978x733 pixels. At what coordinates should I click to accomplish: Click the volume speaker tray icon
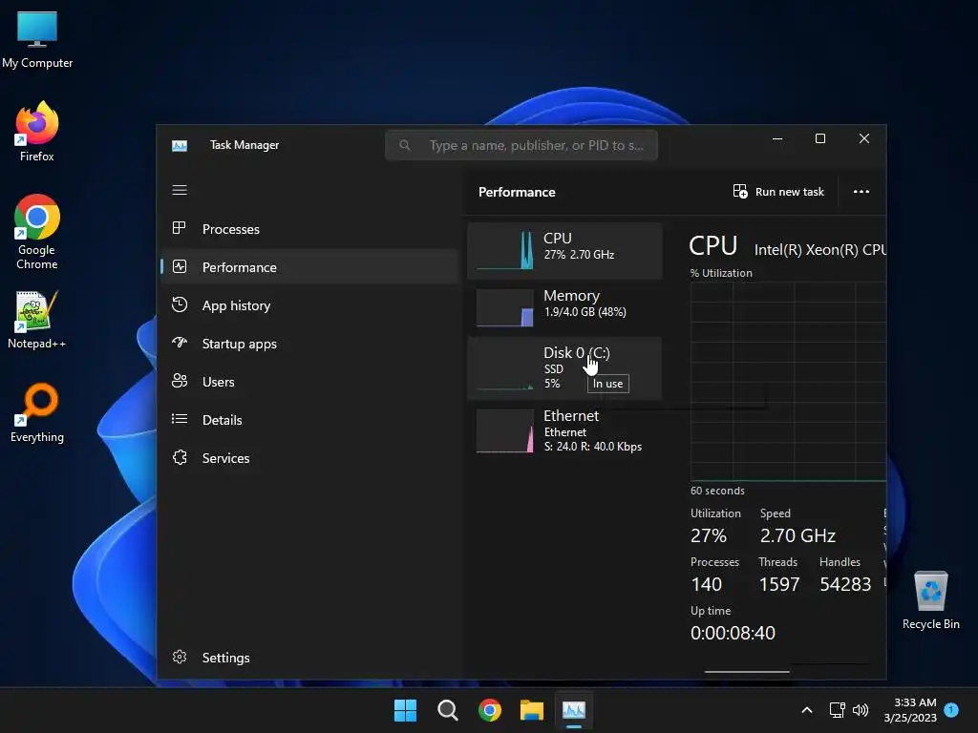861,710
